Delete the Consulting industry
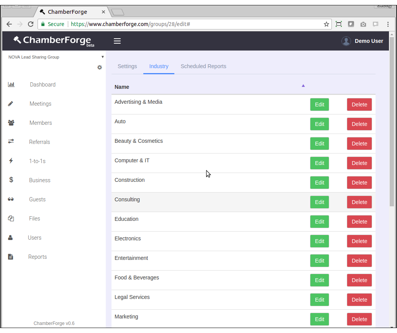This screenshot has width=397, height=333. coord(359,202)
